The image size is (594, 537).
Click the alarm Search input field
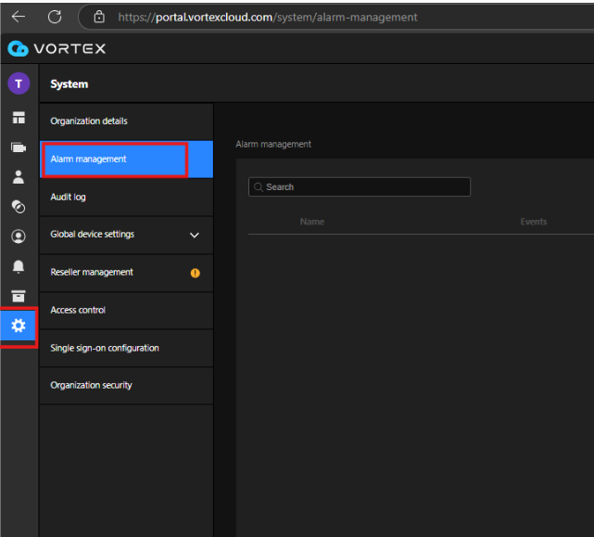point(360,187)
